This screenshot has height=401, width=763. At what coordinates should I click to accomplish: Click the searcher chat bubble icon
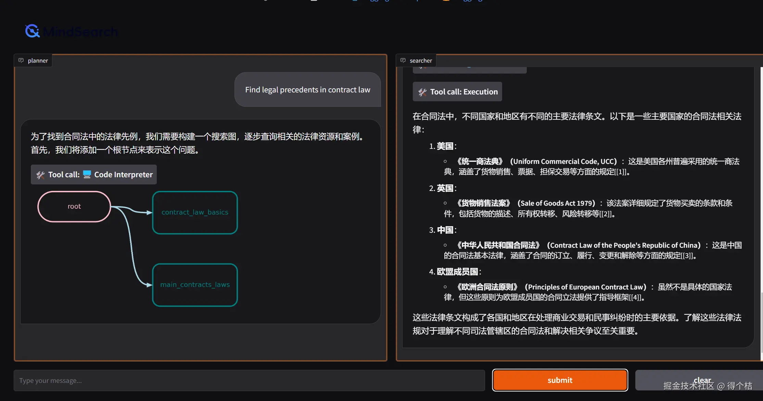pos(403,61)
